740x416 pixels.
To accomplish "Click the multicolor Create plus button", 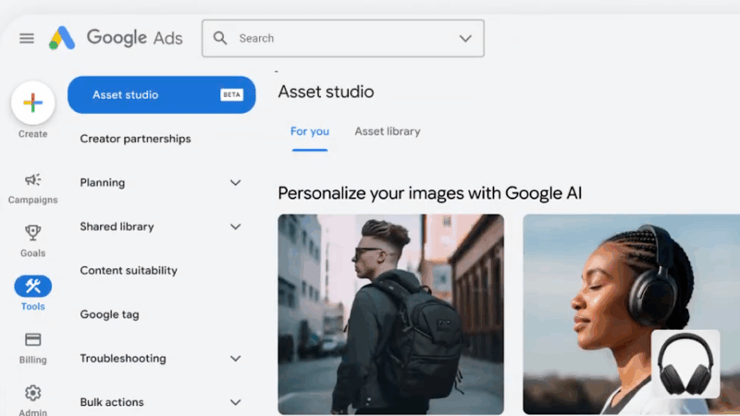I will 32,103.
